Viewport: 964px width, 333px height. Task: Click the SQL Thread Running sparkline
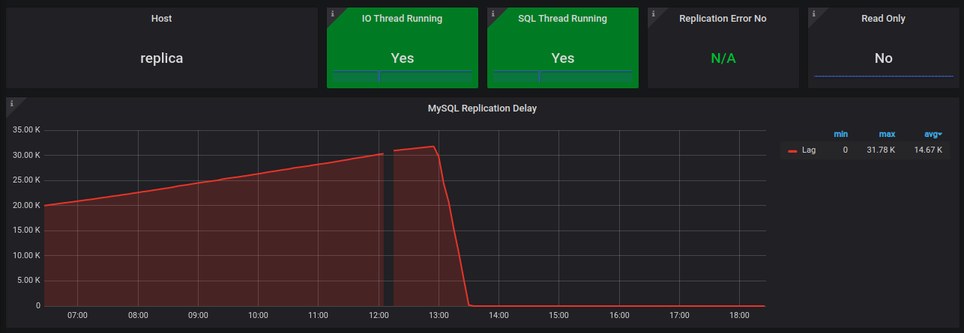coord(562,76)
